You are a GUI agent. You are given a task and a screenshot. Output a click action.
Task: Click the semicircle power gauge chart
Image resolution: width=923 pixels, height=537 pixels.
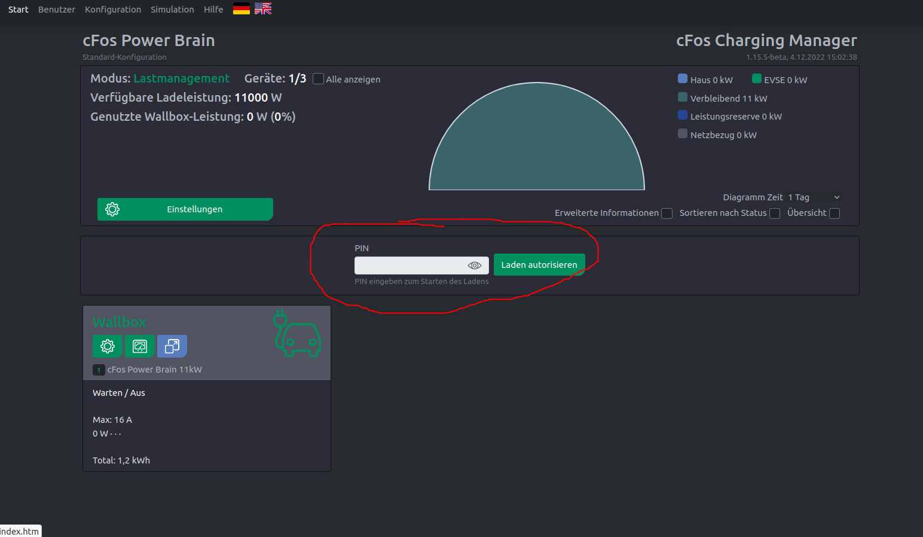[x=537, y=136]
